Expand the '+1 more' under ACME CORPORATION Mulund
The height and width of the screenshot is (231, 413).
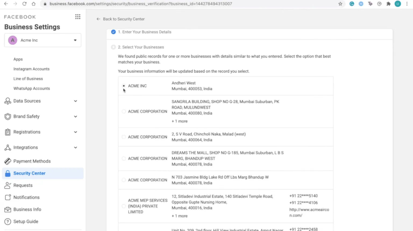(x=179, y=121)
